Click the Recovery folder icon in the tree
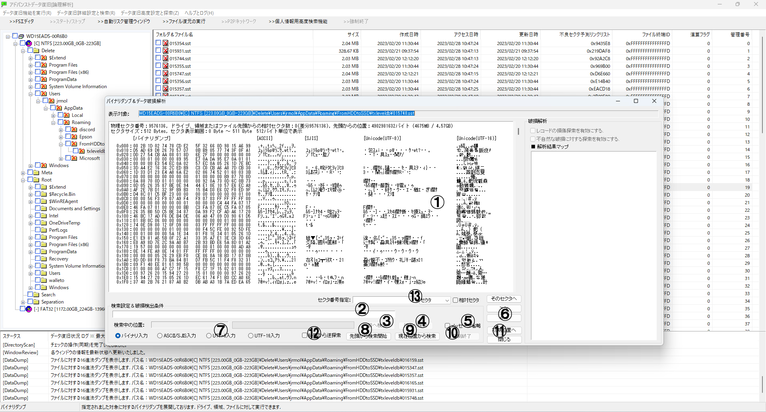 point(44,259)
